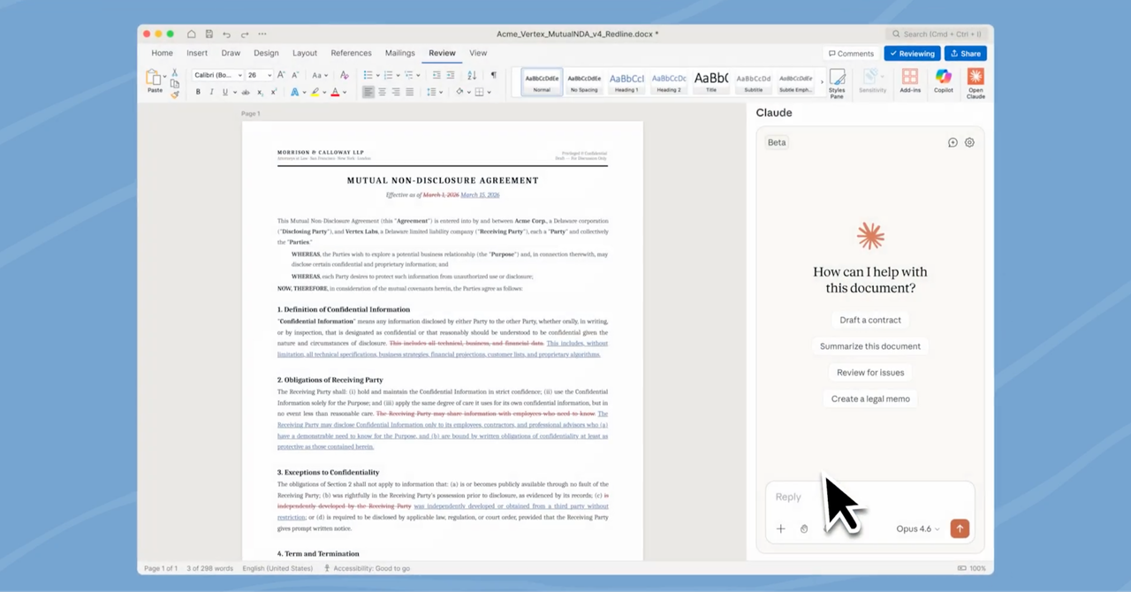Open the Add-ins gallery
1131x592 pixels.
pyautogui.click(x=910, y=82)
